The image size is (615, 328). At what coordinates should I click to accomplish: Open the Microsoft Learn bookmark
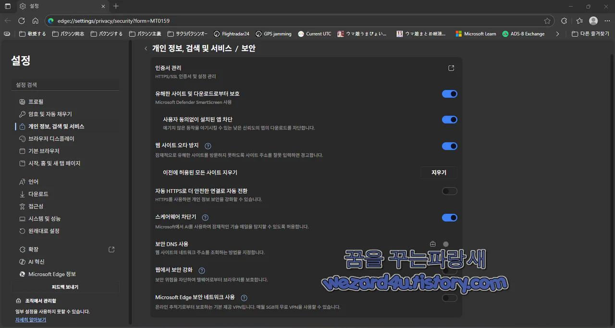point(476,34)
